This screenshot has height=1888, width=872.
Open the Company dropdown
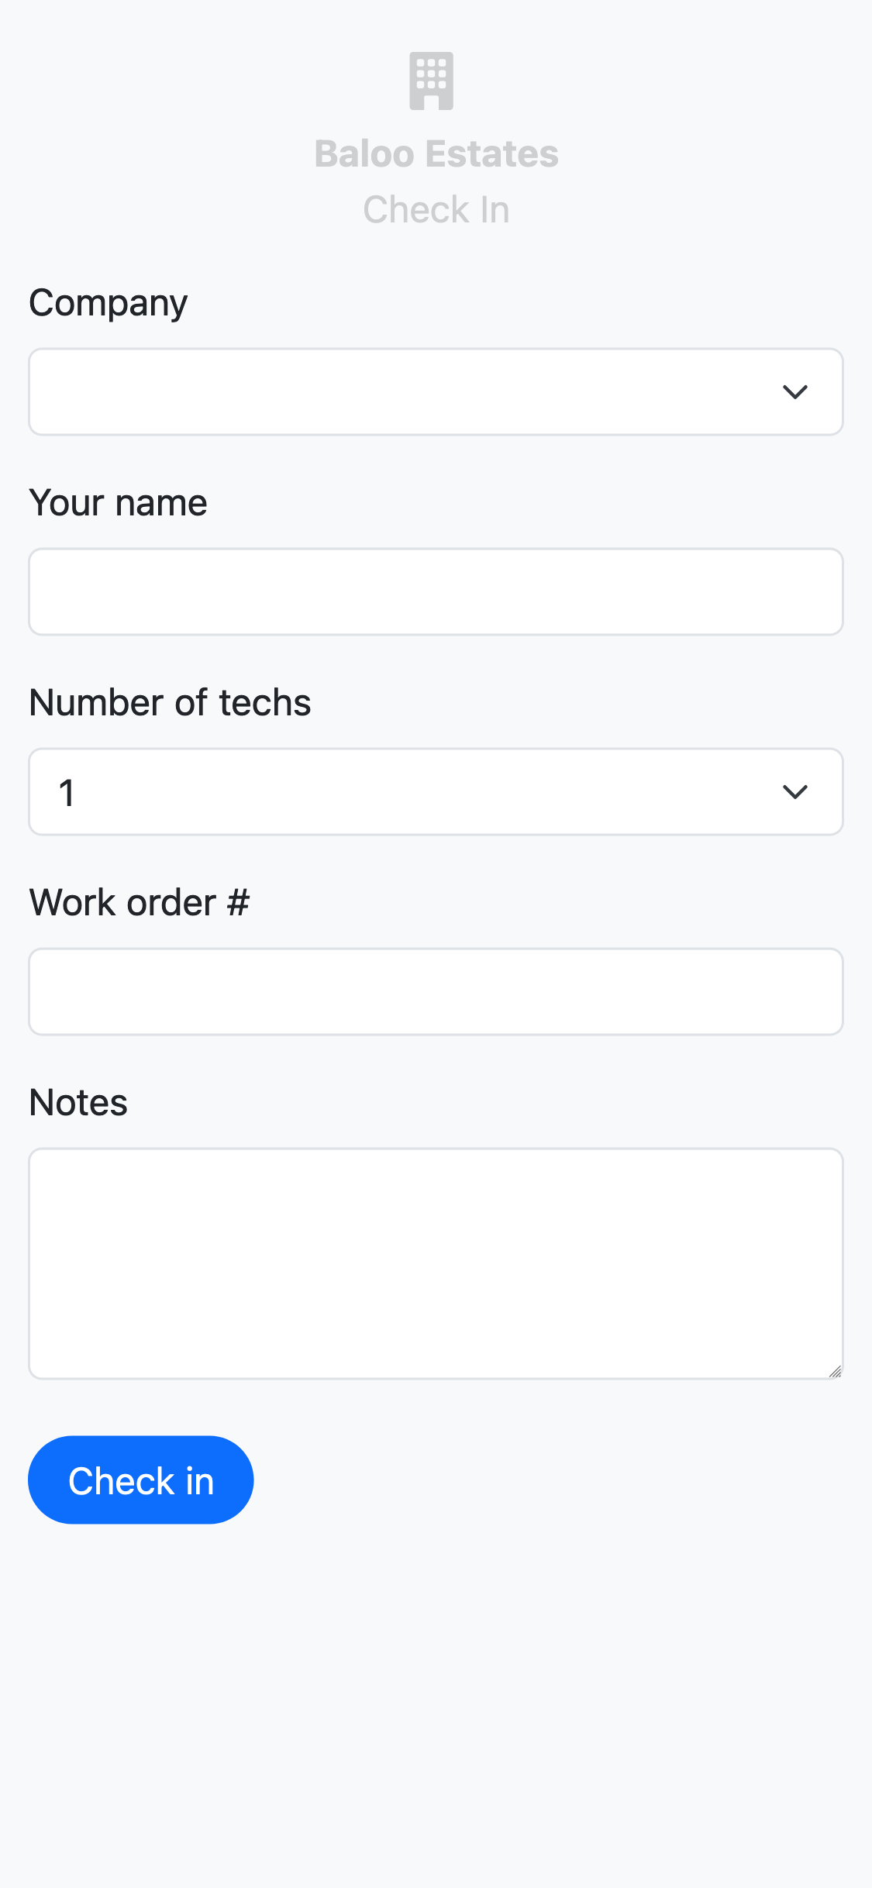pos(419,392)
